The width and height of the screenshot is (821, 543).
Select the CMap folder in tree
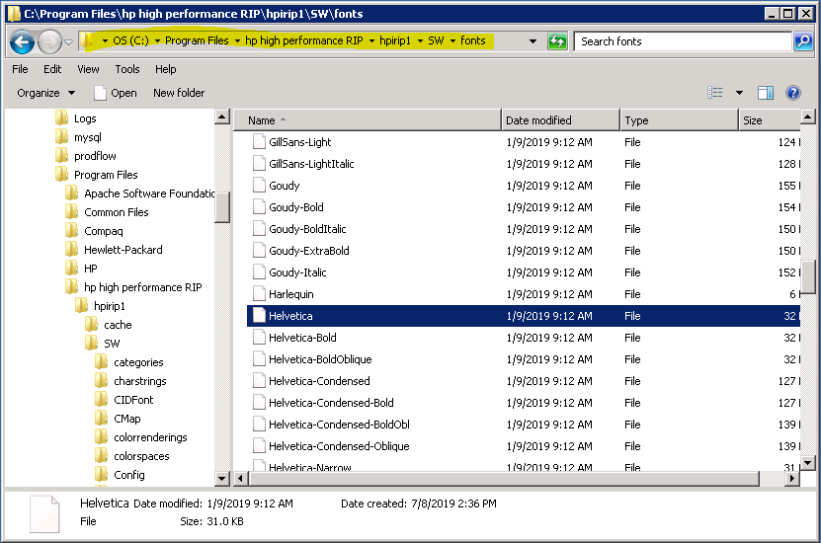click(x=118, y=419)
